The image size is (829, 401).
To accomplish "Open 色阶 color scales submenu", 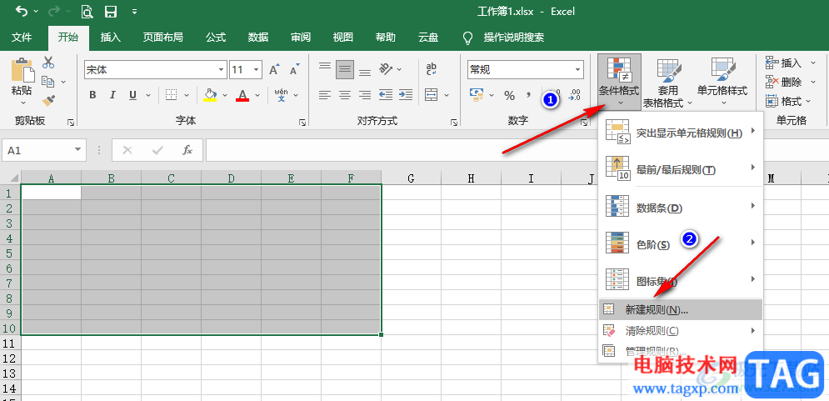I will [x=681, y=245].
